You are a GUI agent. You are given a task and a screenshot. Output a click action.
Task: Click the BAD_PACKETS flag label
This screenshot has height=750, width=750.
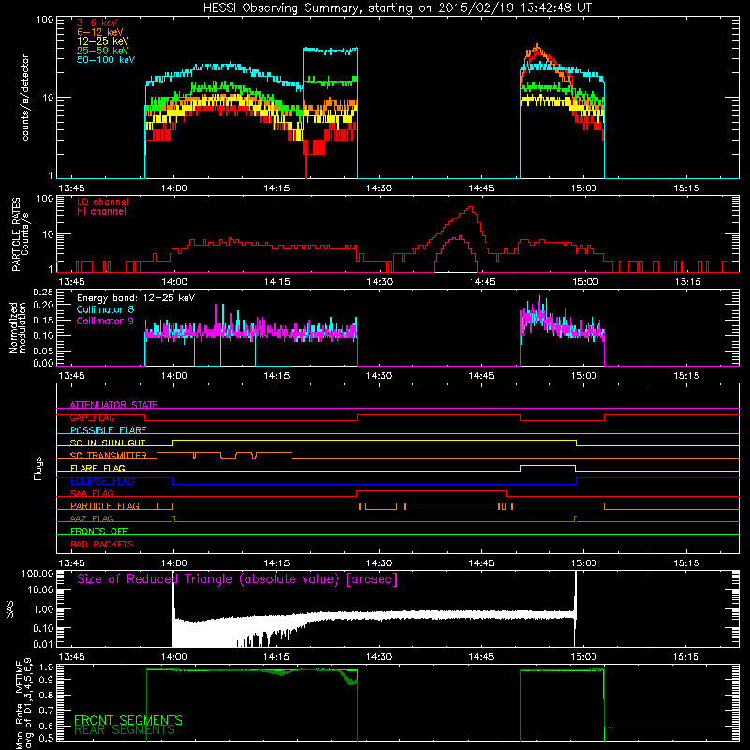(x=102, y=544)
